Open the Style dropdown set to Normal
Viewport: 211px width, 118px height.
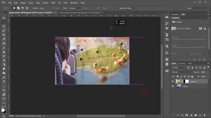pos(75,8)
